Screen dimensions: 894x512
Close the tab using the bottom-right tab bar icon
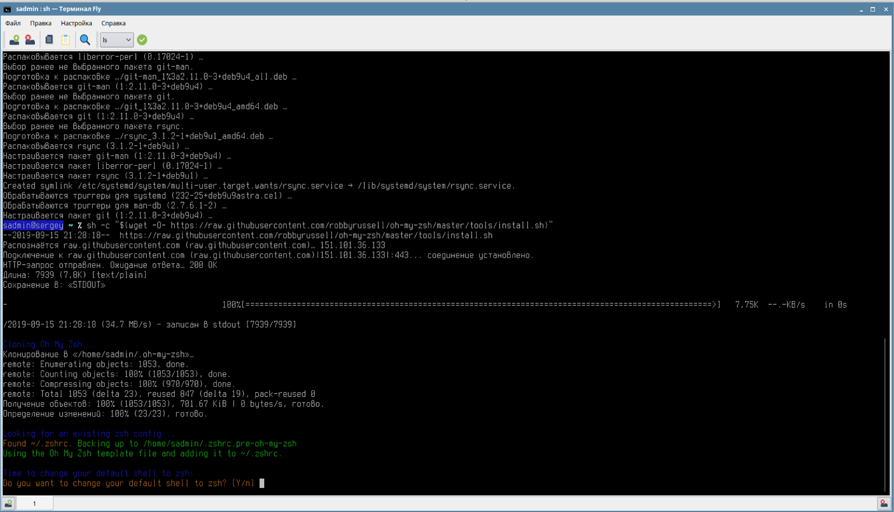[x=884, y=503]
